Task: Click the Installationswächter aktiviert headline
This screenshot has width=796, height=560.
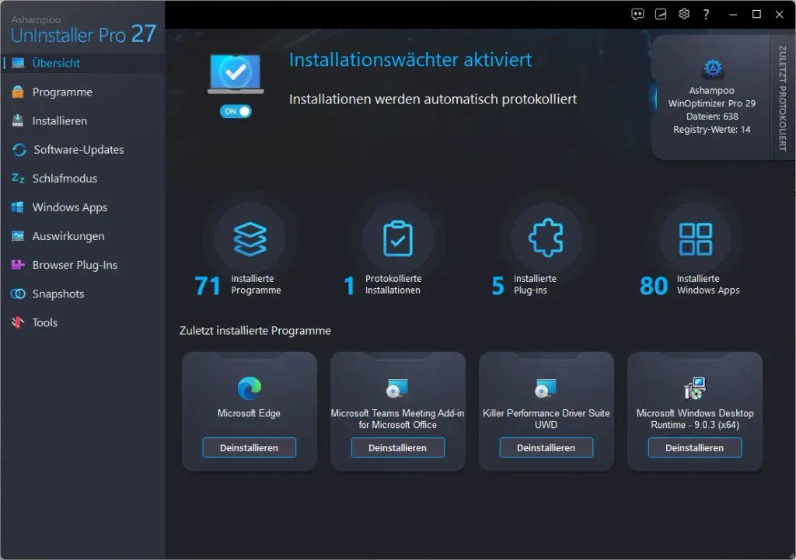Action: (410, 60)
